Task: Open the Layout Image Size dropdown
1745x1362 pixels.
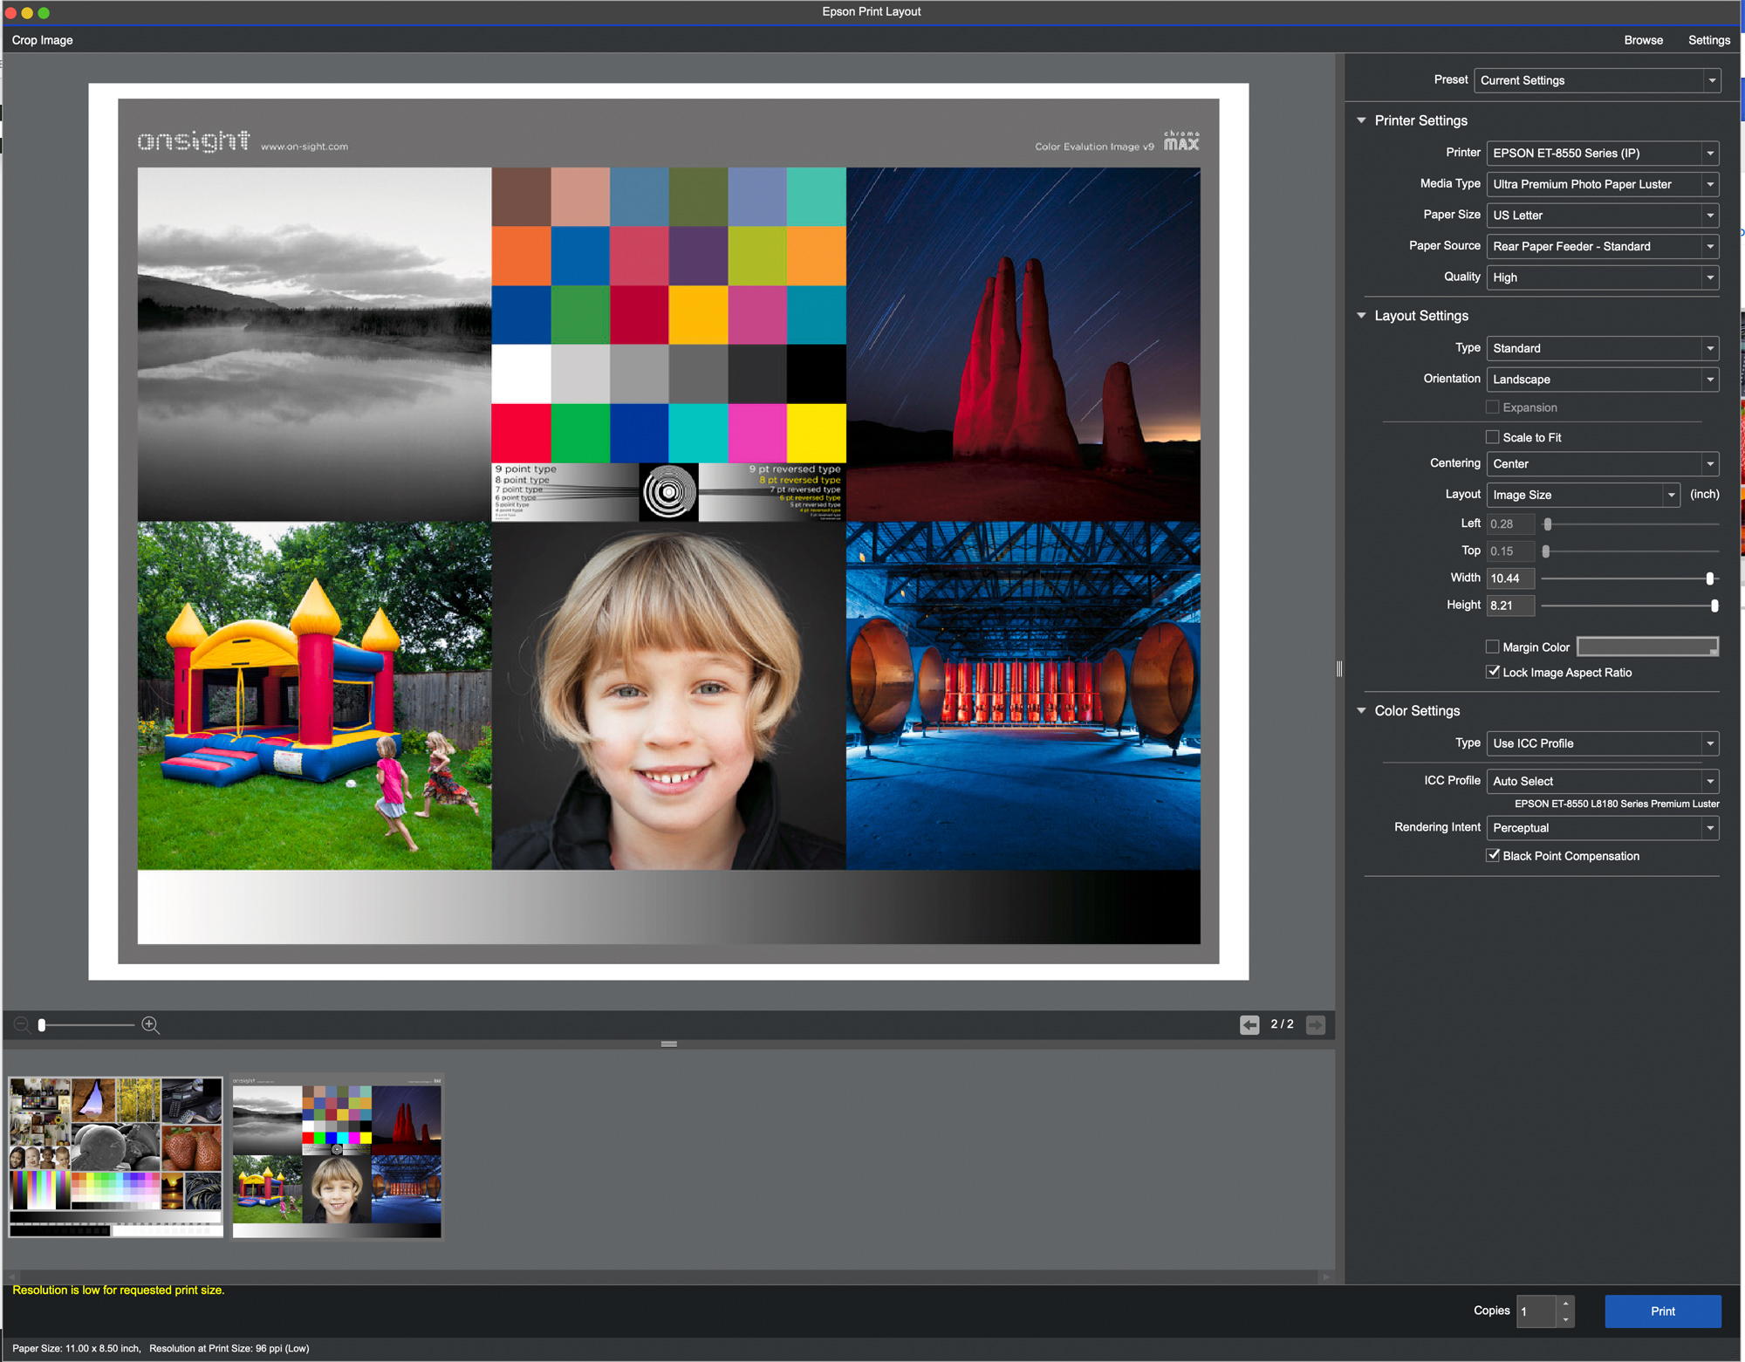Action: tap(1584, 495)
